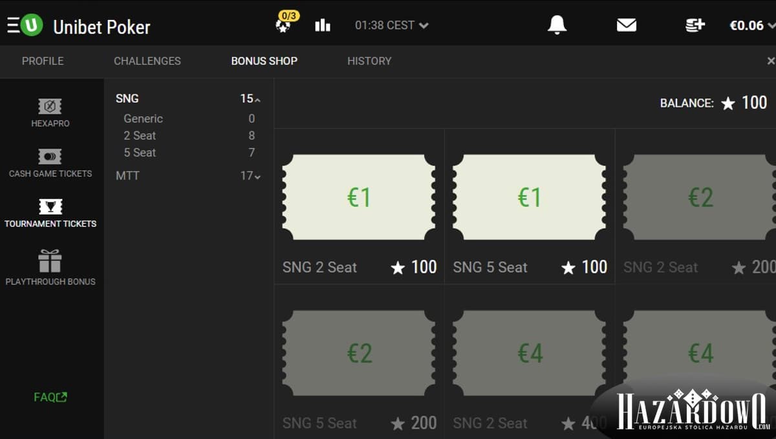Open the statistics bar chart icon
This screenshot has width=776, height=439.
pos(322,25)
